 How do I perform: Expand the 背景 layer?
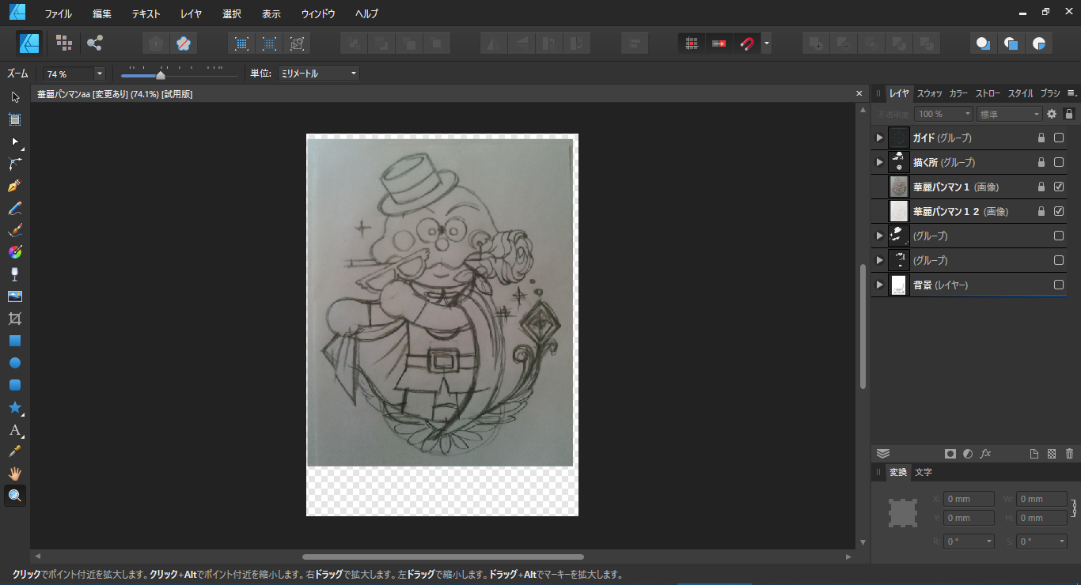pos(879,285)
